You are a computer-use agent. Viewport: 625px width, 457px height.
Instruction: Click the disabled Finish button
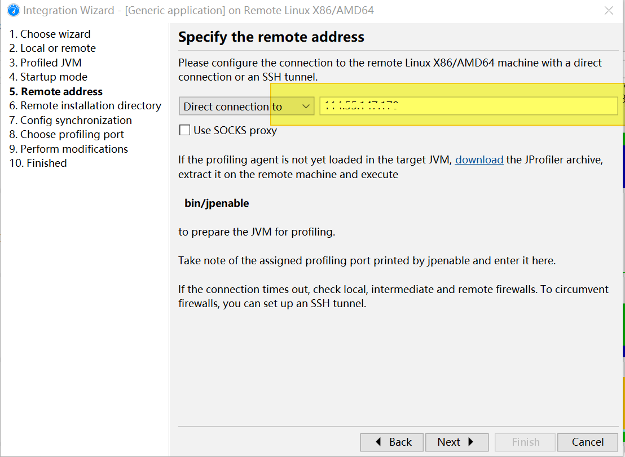(x=525, y=442)
